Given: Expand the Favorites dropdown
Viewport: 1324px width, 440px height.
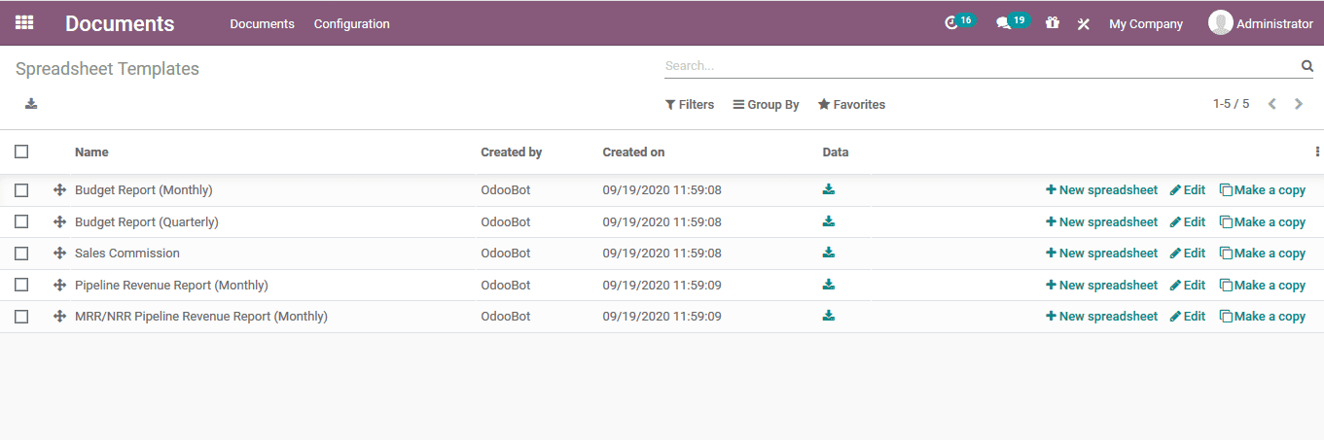Looking at the screenshot, I should point(851,105).
